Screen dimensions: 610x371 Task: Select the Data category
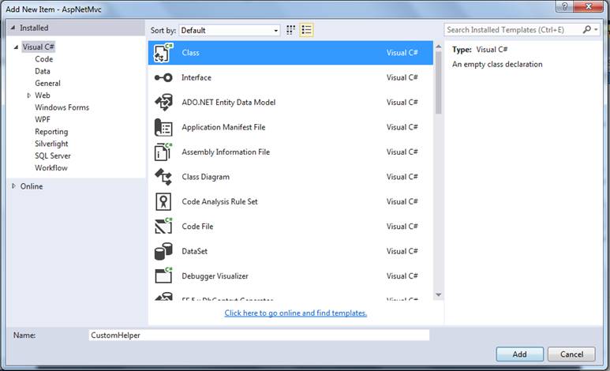click(x=43, y=71)
